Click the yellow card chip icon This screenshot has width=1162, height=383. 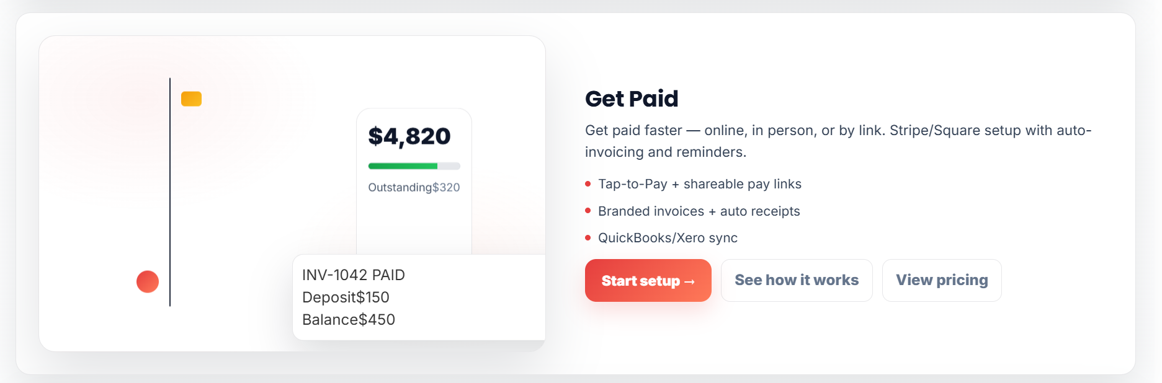191,99
